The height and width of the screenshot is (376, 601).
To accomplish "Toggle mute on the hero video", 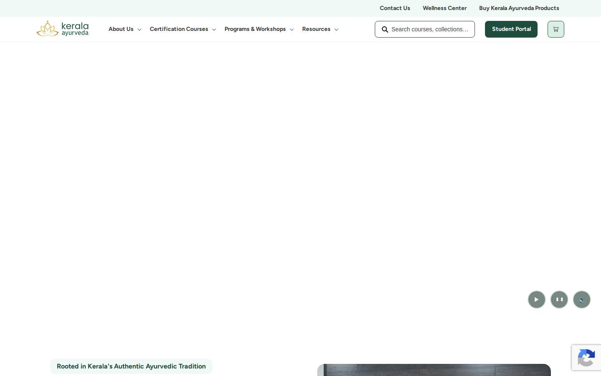I will click(x=581, y=299).
